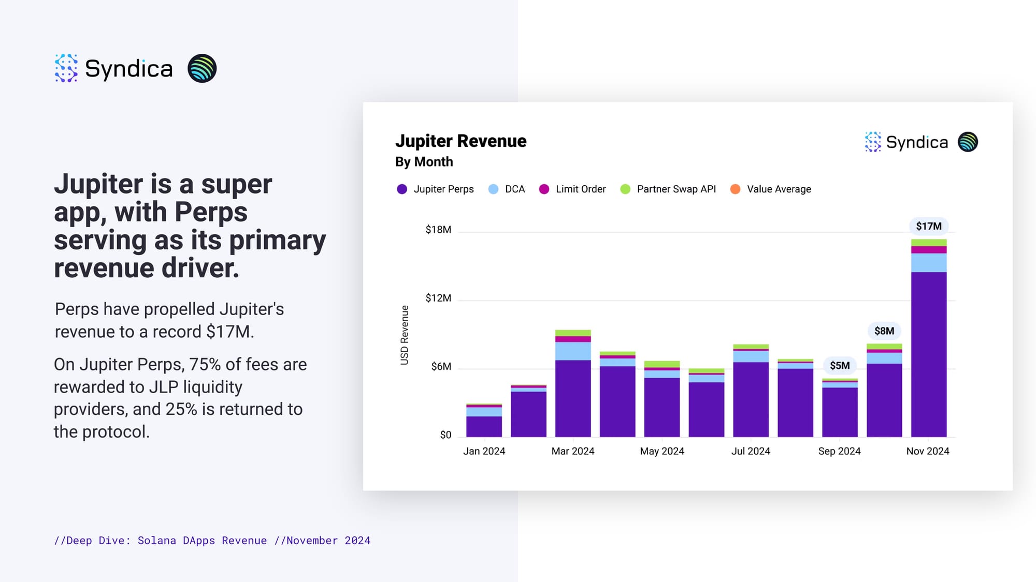
Task: Toggle the Partner Swap API legend entry
Action: [x=676, y=189]
